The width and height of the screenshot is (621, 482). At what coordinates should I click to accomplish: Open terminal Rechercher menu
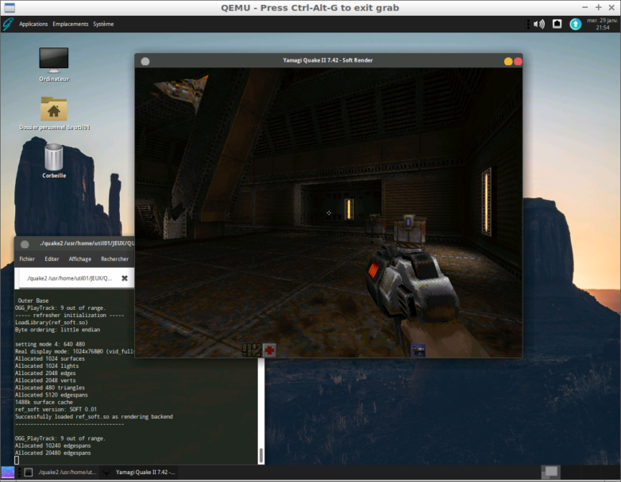click(x=114, y=259)
